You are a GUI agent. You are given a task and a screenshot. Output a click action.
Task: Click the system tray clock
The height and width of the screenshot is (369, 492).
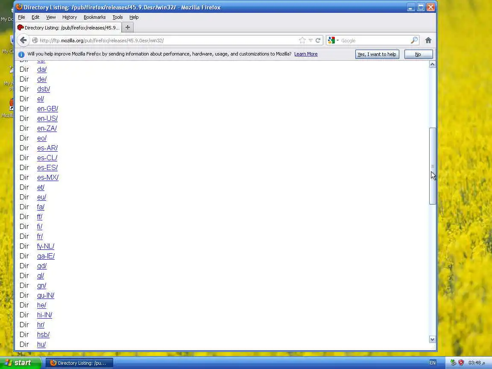[477, 363]
